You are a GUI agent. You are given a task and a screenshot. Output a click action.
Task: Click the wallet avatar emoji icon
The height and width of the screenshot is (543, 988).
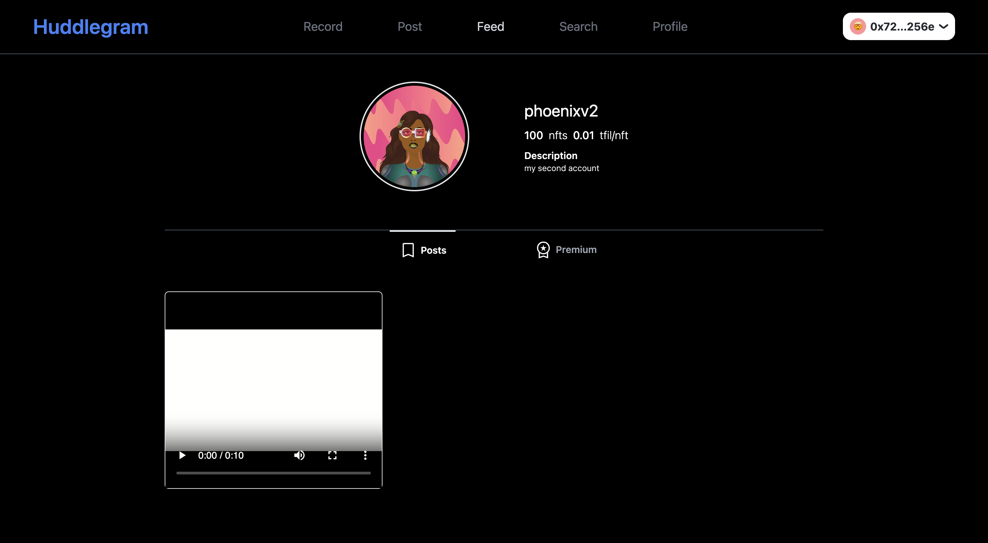[858, 26]
